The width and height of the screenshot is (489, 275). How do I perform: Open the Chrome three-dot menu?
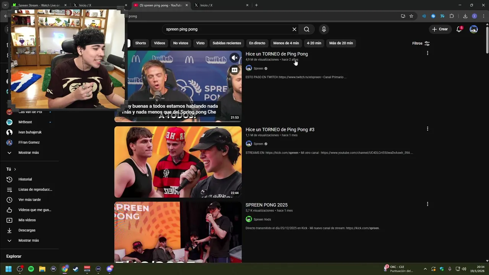click(484, 16)
